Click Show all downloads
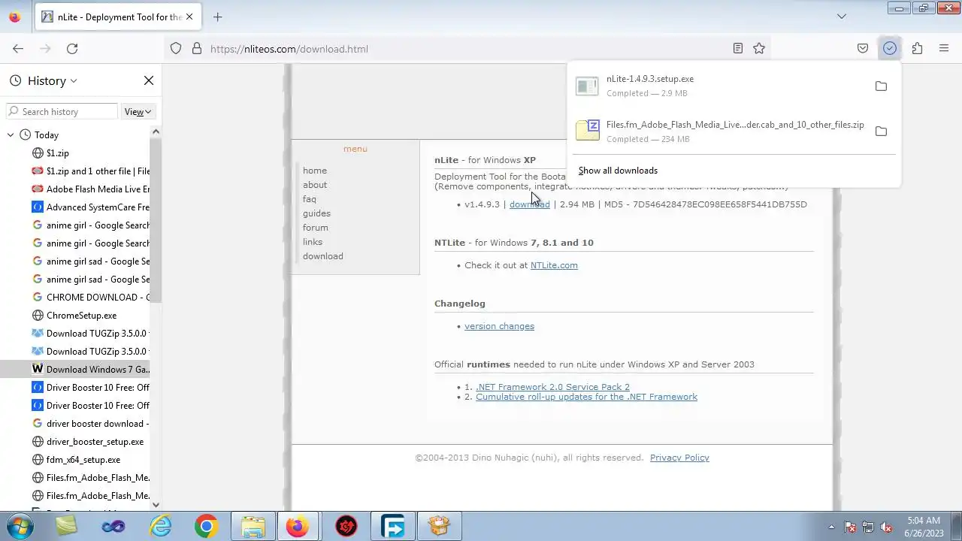 coord(618,171)
